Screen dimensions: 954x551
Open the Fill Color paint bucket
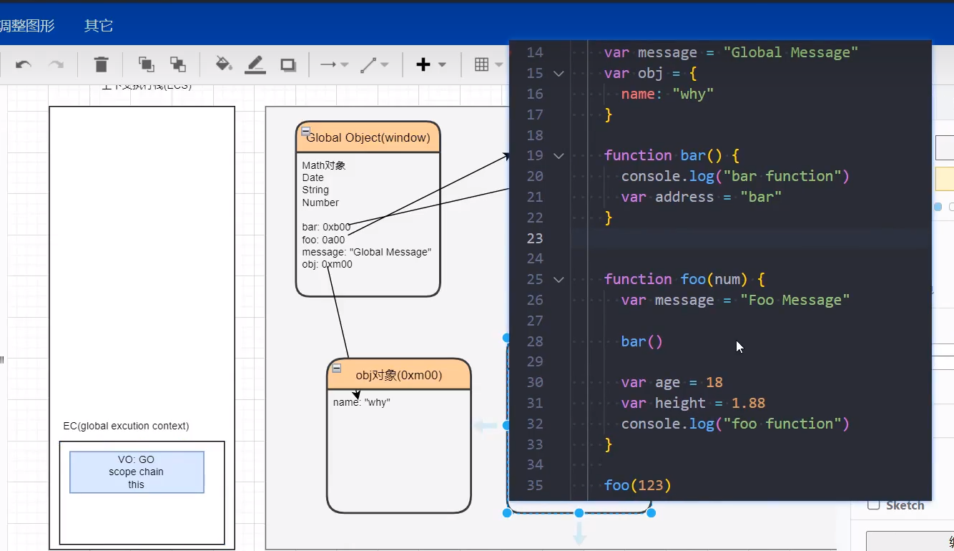[224, 64]
